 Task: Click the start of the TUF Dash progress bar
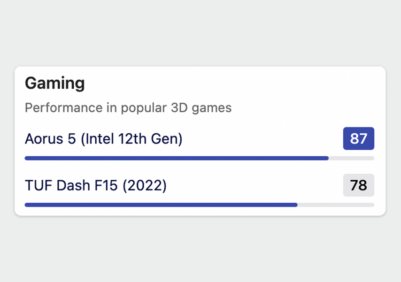pos(26,205)
